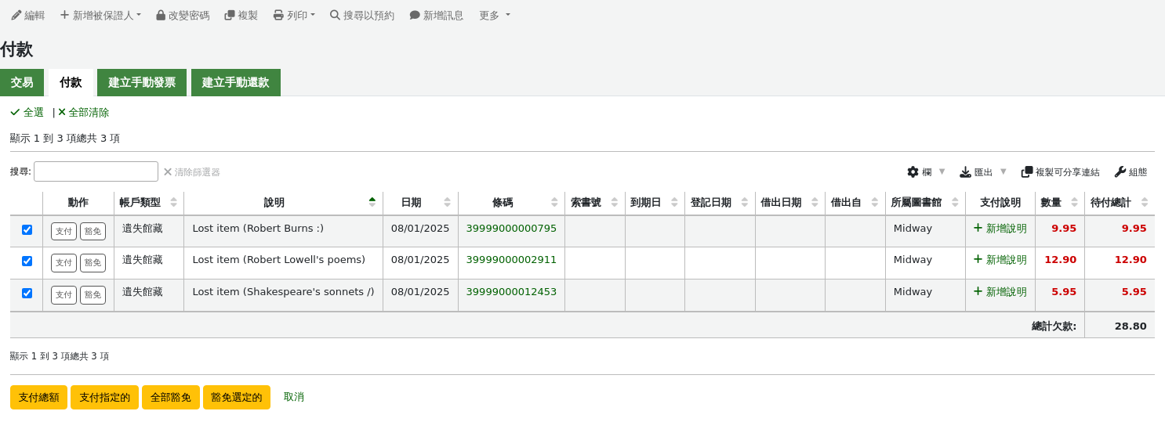Click the speech bubble Add Message icon
The width and height of the screenshot is (1165, 440).
[415, 15]
